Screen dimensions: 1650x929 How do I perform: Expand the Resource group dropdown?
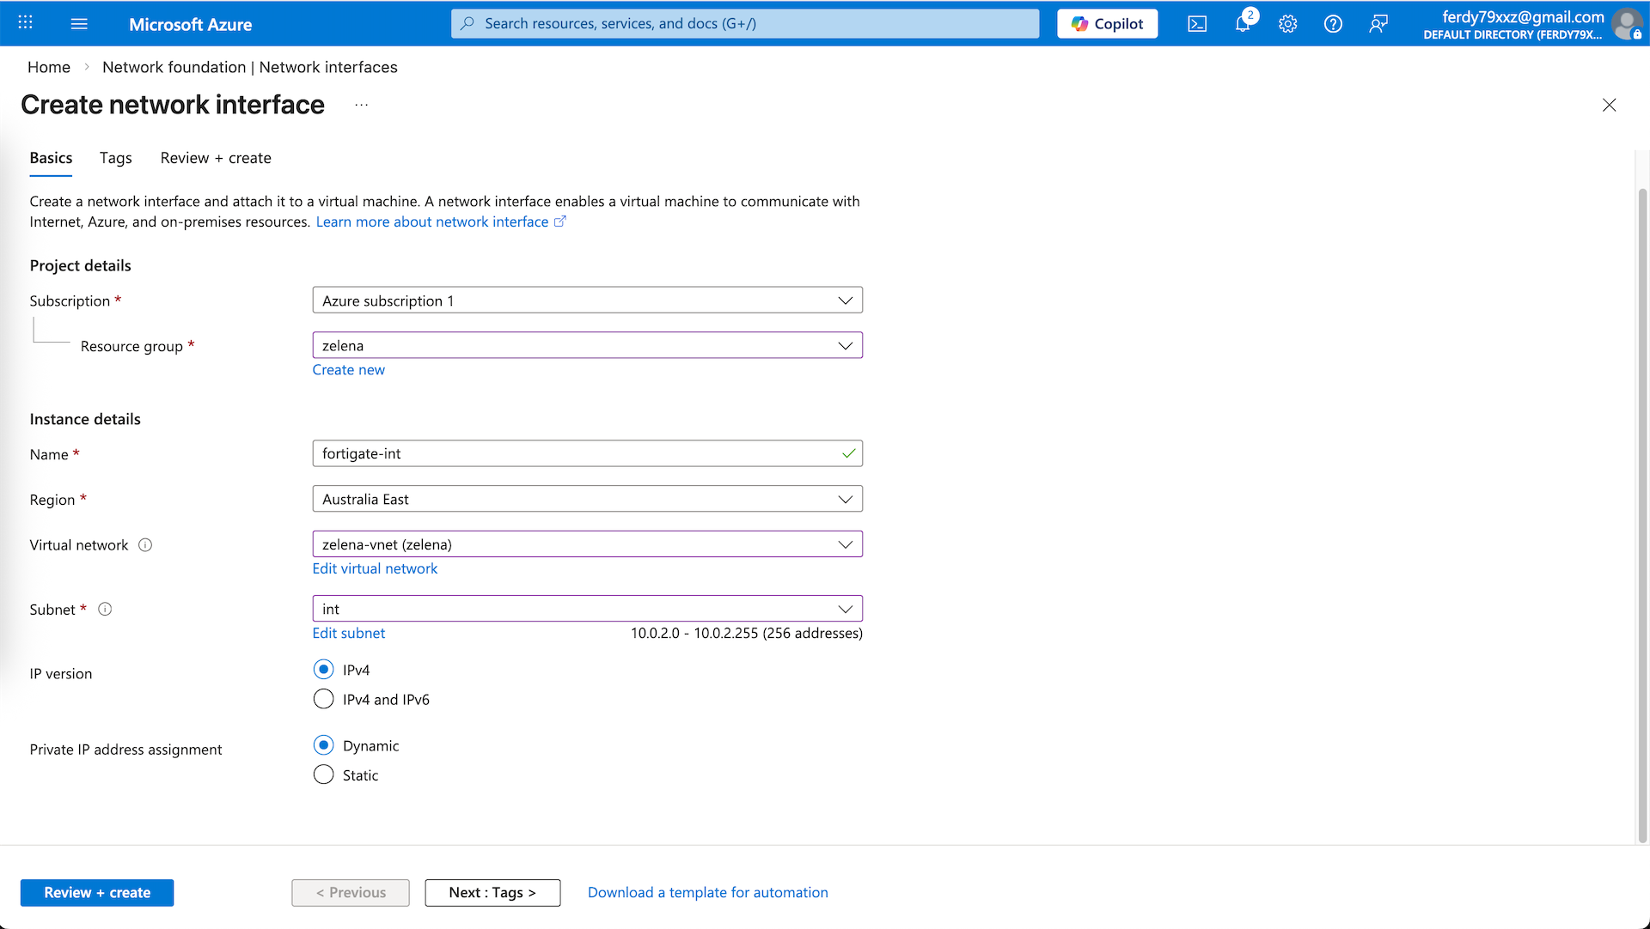(587, 345)
